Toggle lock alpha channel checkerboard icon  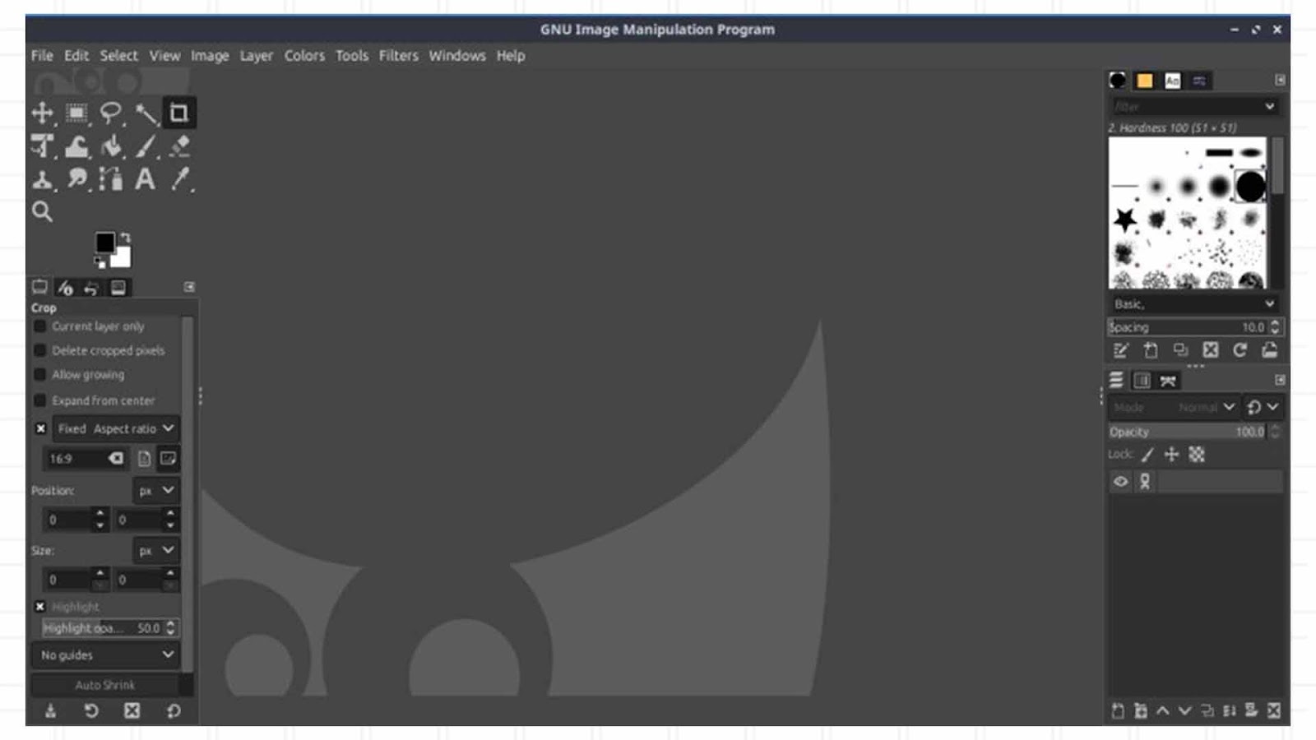1197,454
